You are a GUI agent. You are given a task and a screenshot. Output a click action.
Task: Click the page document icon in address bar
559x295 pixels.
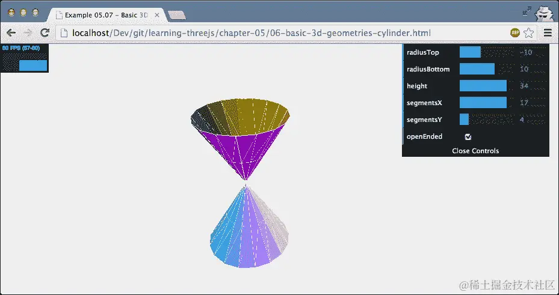coord(63,33)
